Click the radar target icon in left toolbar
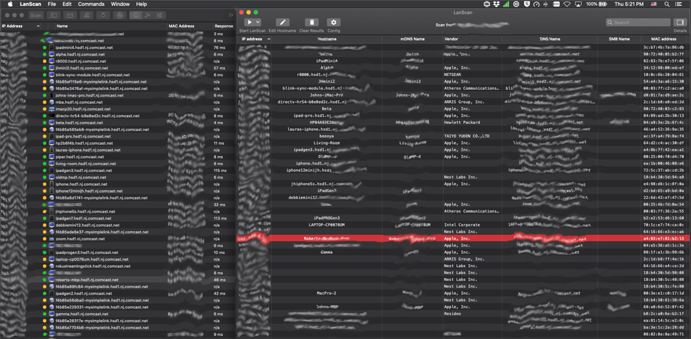 tap(120, 15)
